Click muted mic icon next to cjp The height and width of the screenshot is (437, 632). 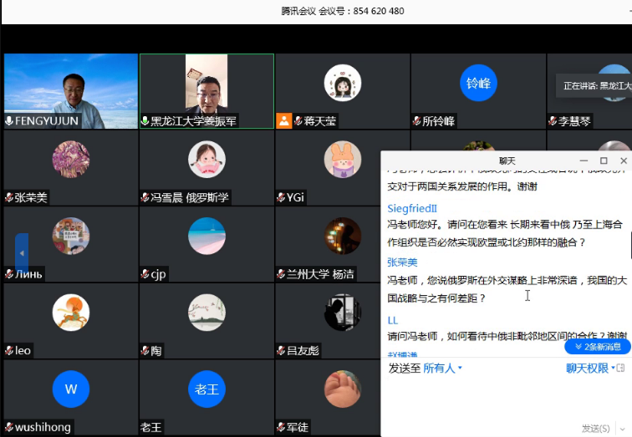tap(145, 274)
